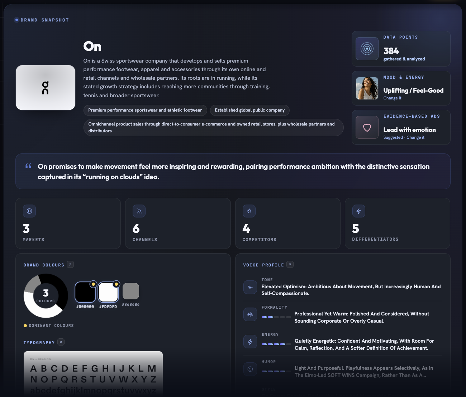Click the Elevated Optimism tone description
The image size is (466, 397).
tap(351, 290)
